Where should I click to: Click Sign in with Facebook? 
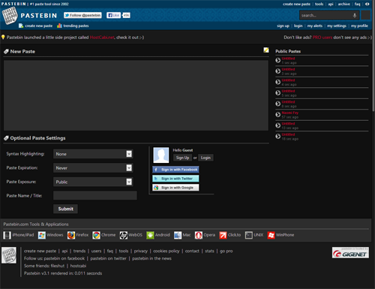click(175, 170)
